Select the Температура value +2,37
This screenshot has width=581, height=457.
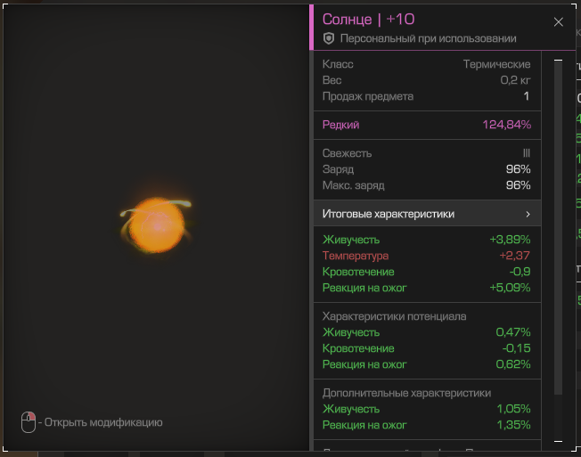tap(515, 256)
